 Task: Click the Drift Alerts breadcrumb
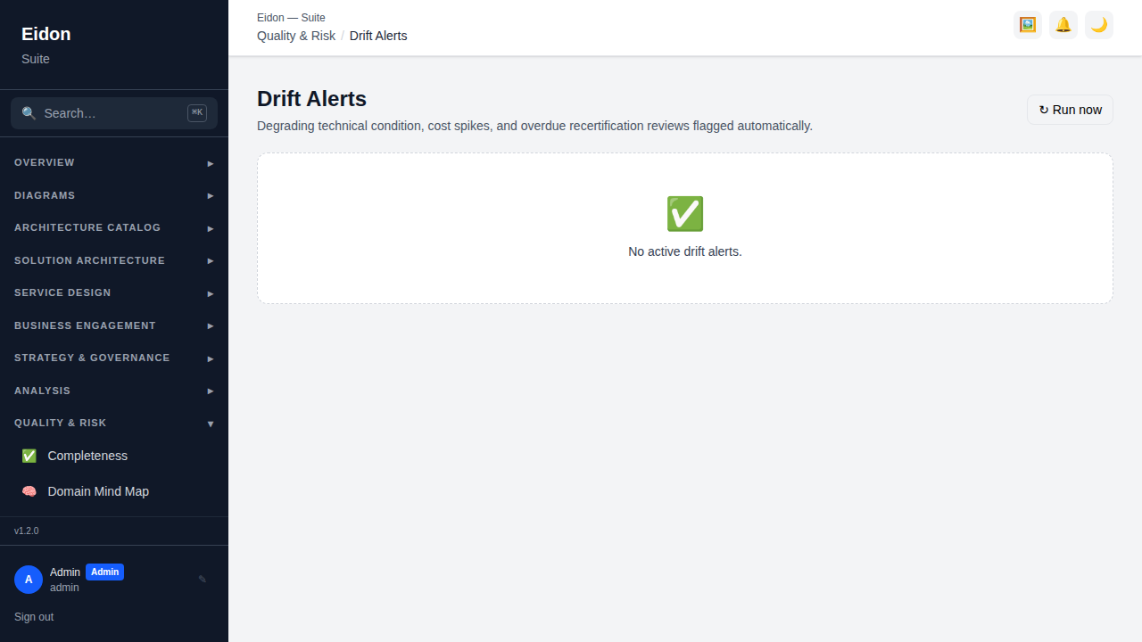click(x=378, y=36)
